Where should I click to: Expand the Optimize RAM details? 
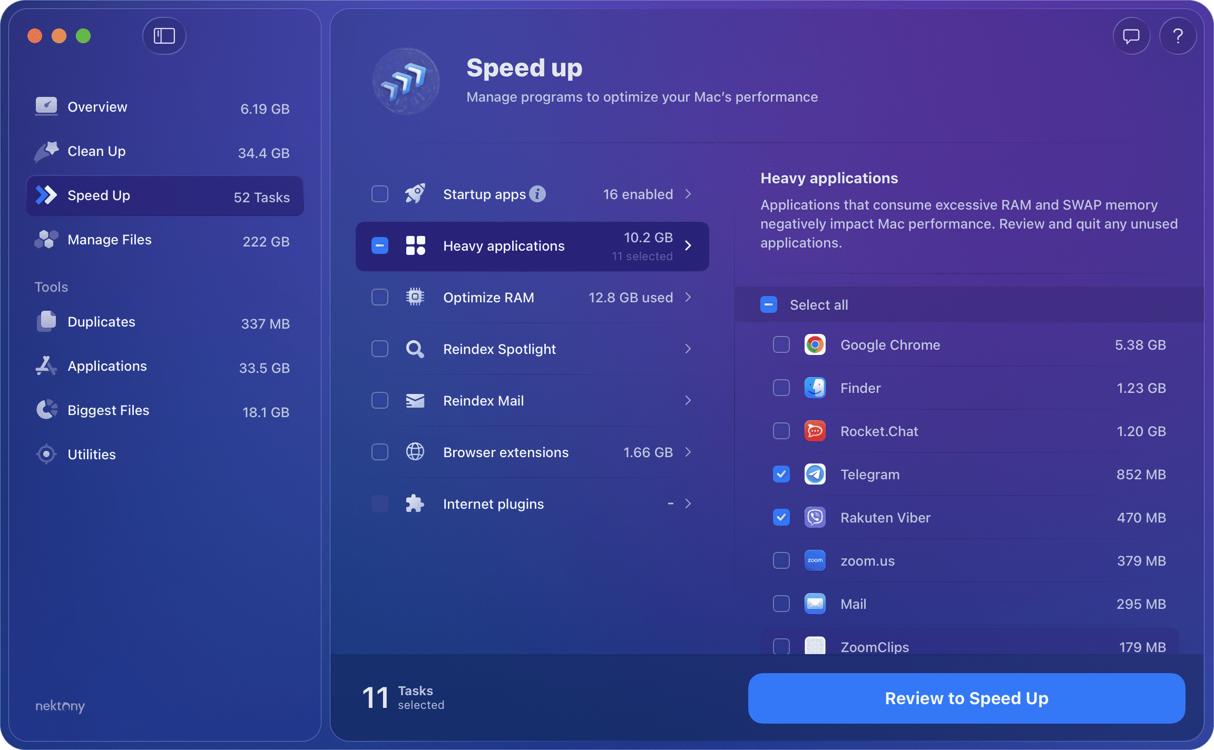coord(688,297)
